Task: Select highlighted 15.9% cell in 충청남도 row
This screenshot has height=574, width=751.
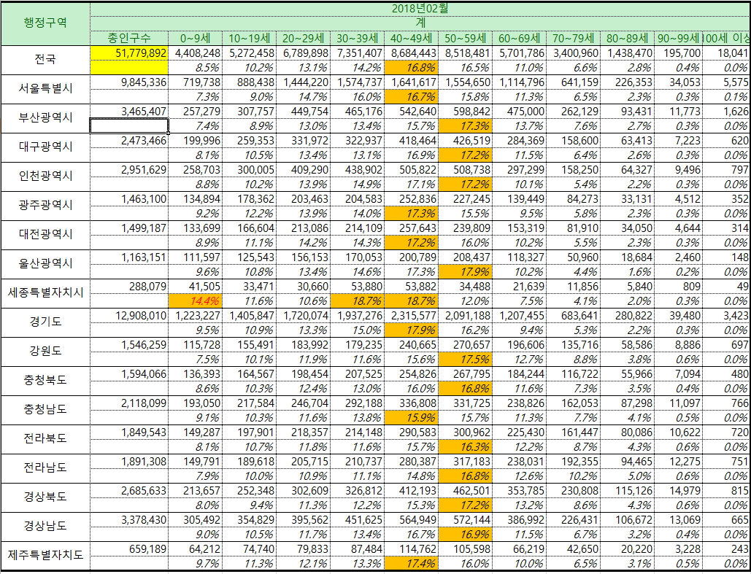Action: pyautogui.click(x=411, y=418)
